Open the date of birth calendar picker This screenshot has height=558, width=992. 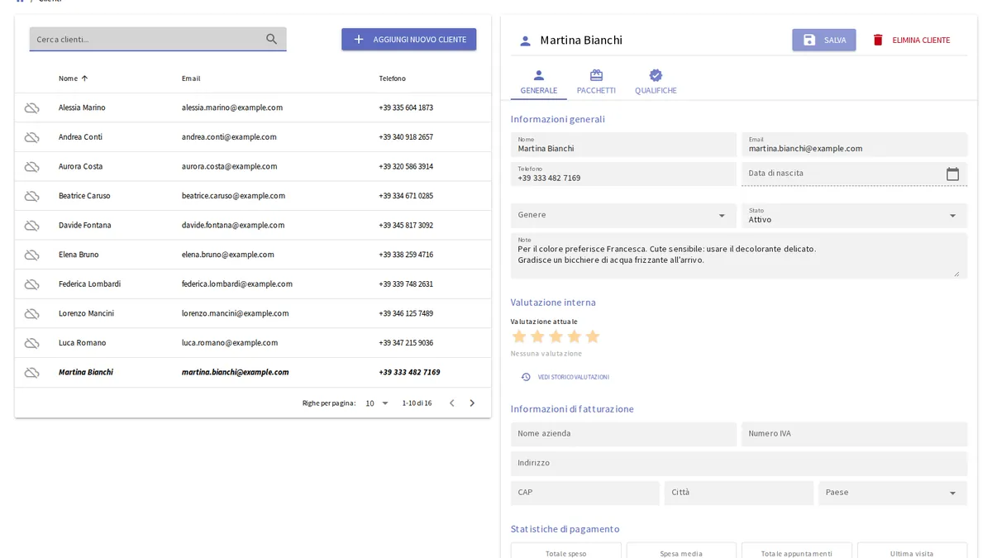click(952, 174)
